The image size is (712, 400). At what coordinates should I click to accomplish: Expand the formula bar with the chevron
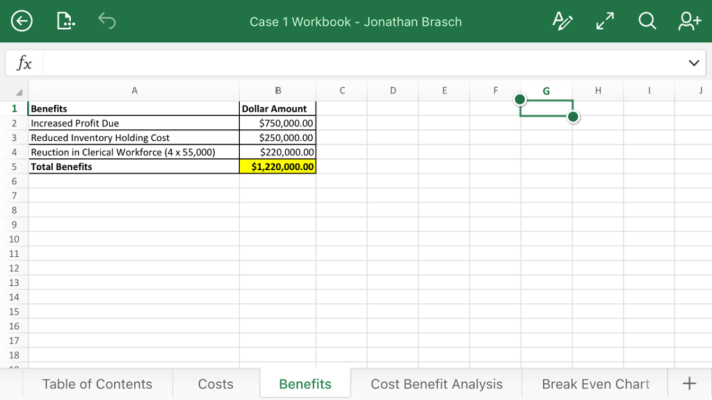pos(693,62)
